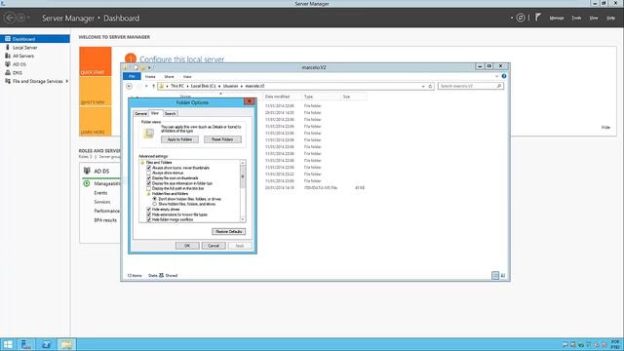Toggle Hide extensions for known file types
Screen dimensions: 624x351
tap(149, 214)
